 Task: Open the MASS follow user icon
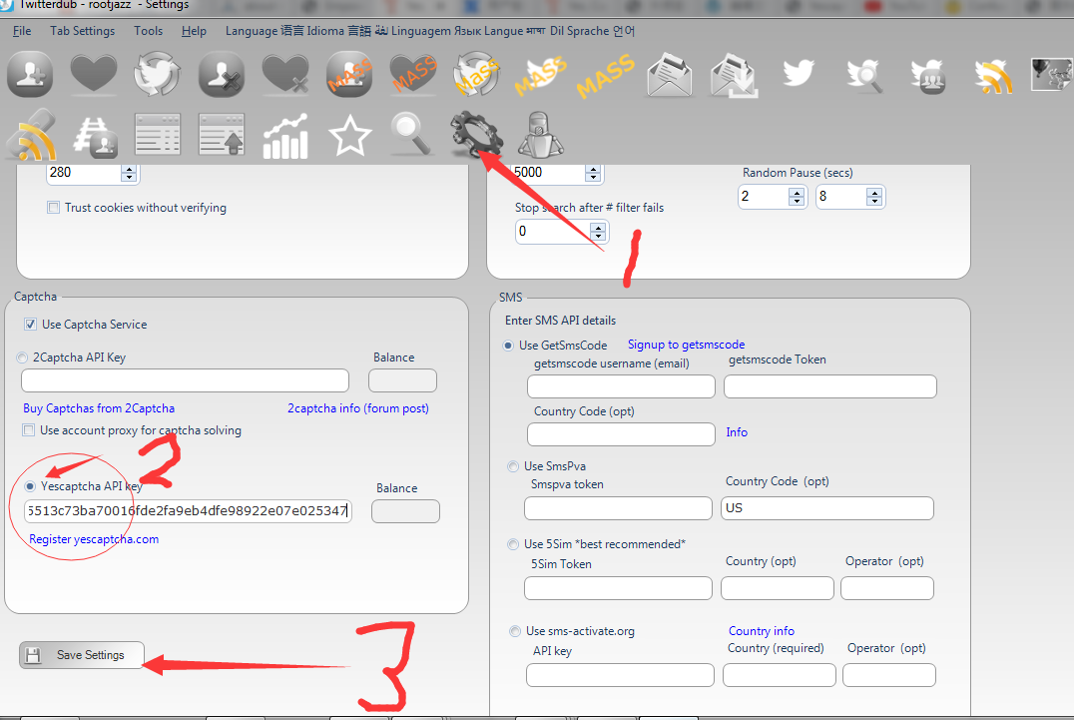point(349,74)
